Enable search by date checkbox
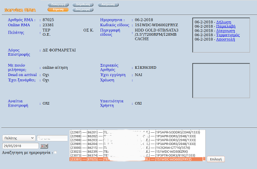Image resolution: width=257 pixels, height=169 pixels. (x=55, y=152)
